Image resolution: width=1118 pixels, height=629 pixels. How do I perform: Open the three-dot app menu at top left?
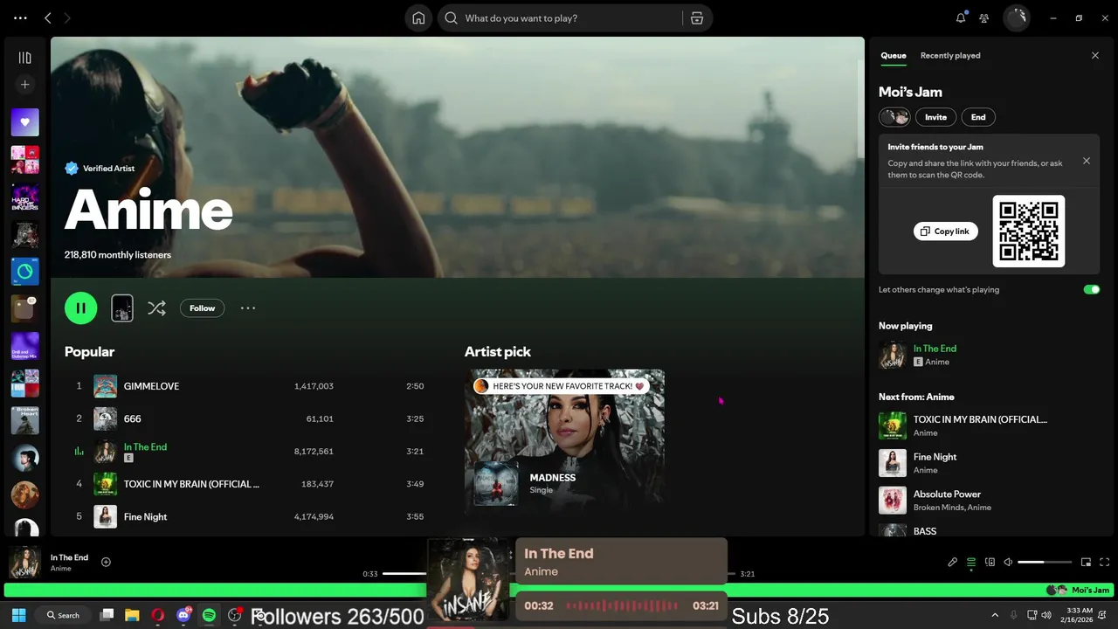[20, 17]
